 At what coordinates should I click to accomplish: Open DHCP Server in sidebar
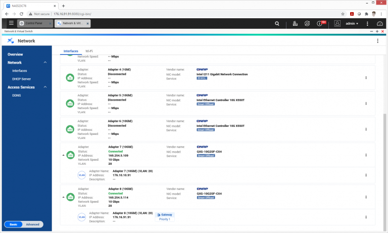(x=22, y=79)
